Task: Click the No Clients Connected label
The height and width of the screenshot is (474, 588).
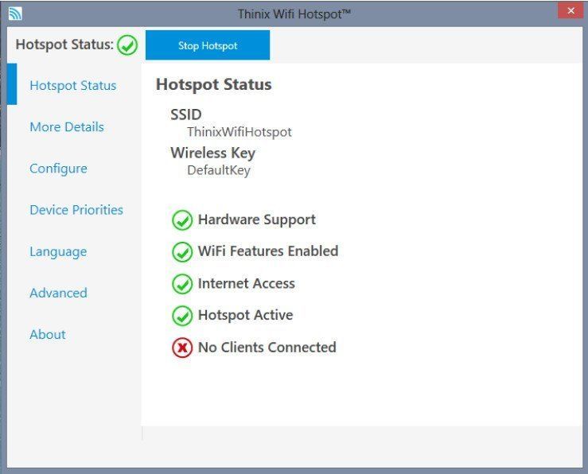Action: [267, 348]
